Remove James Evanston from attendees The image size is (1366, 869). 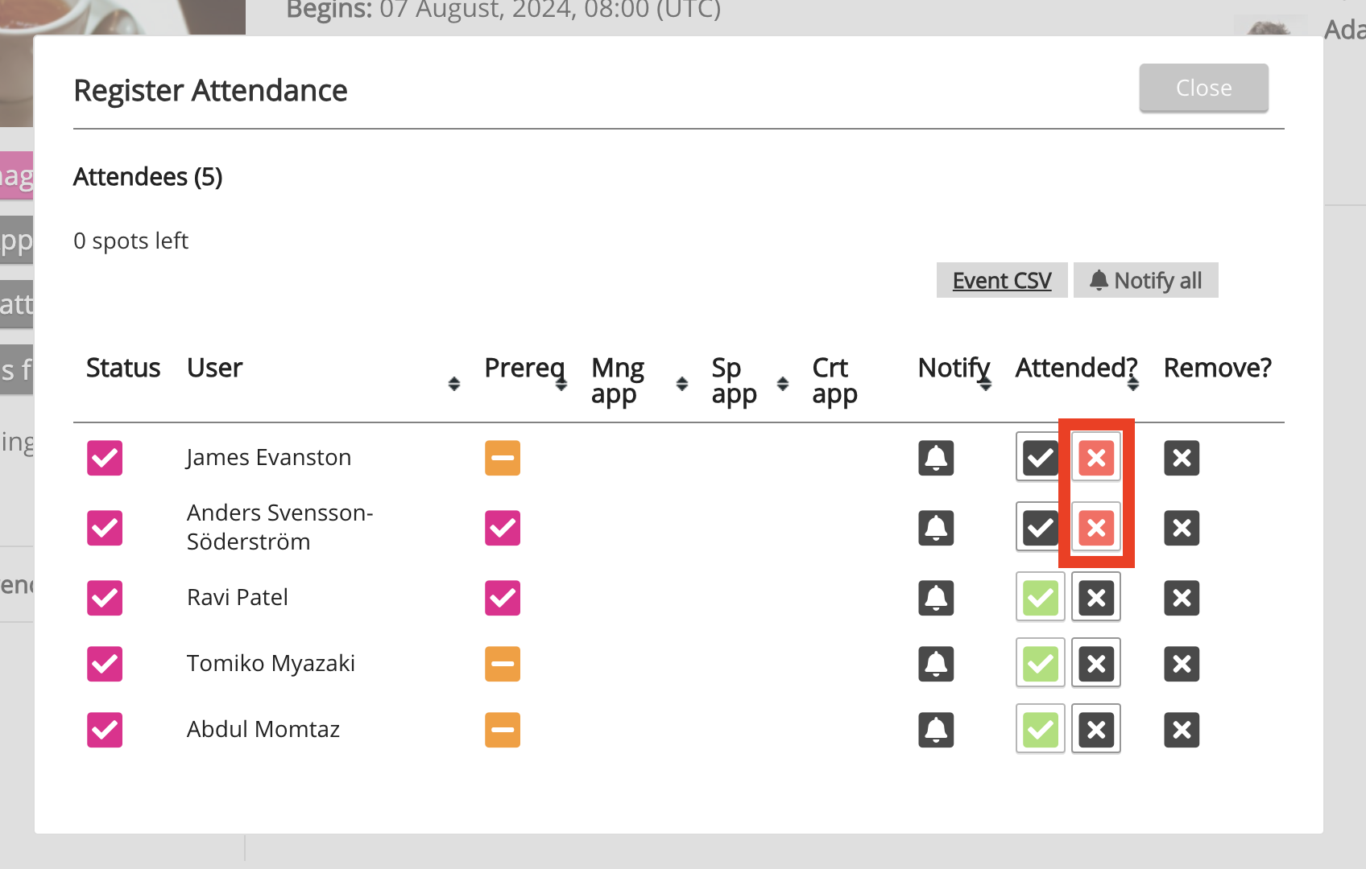click(1181, 458)
